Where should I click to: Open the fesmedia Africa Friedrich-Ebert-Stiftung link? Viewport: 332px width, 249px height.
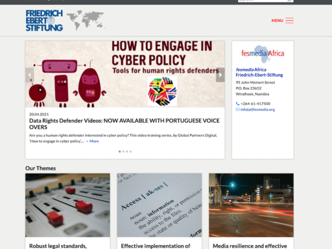[x=259, y=72]
